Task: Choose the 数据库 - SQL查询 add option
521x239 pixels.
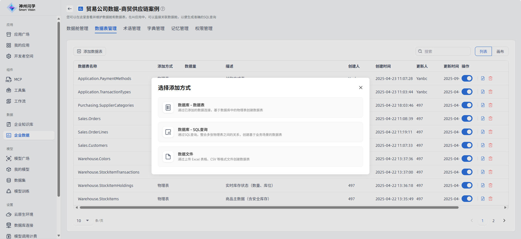Action: [x=260, y=132]
